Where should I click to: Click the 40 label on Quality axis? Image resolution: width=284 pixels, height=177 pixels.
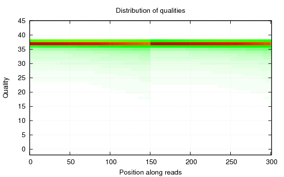[22, 35]
